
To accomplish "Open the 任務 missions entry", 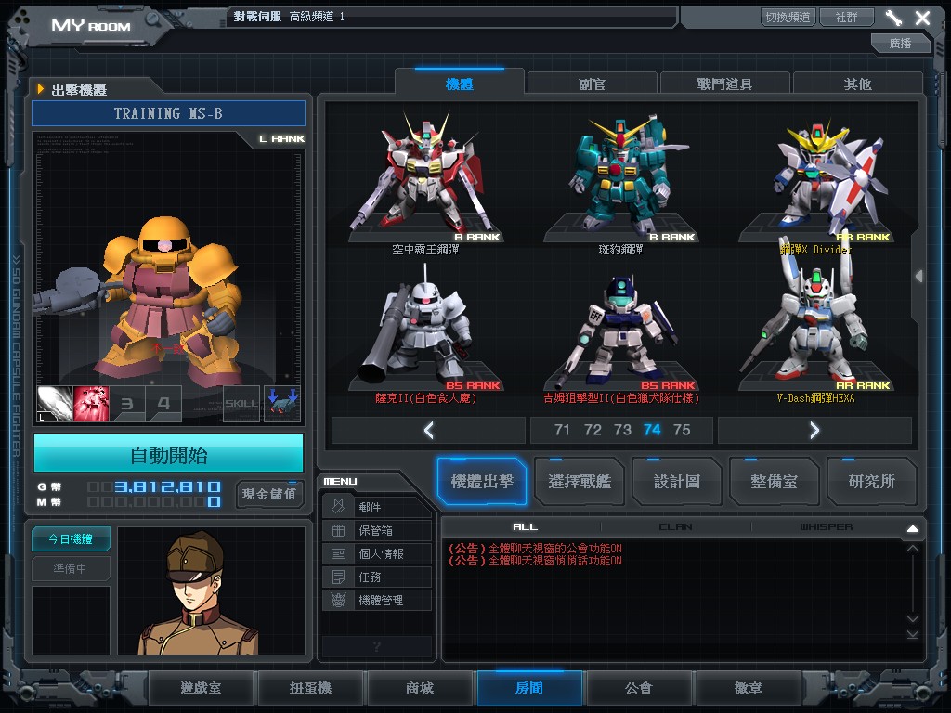I will pyautogui.click(x=377, y=577).
